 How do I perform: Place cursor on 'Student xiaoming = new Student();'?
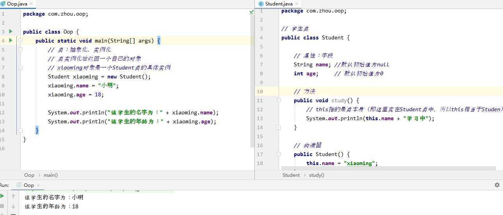(x=99, y=76)
